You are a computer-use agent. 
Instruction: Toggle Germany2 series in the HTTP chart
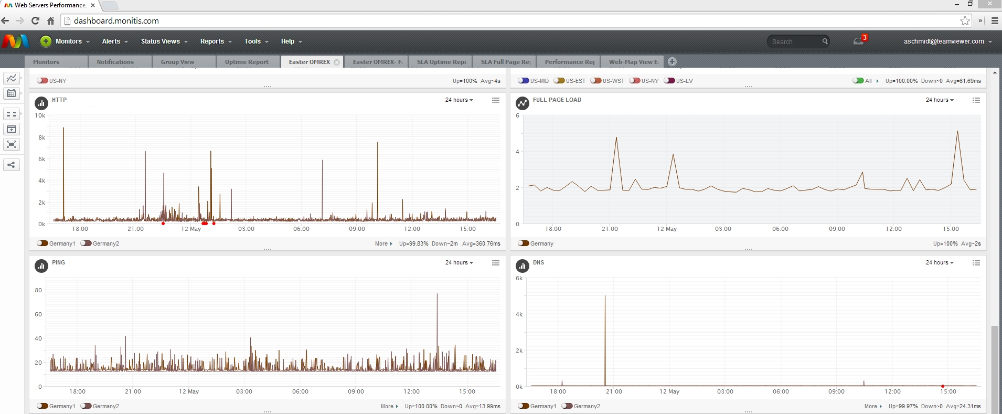point(87,243)
